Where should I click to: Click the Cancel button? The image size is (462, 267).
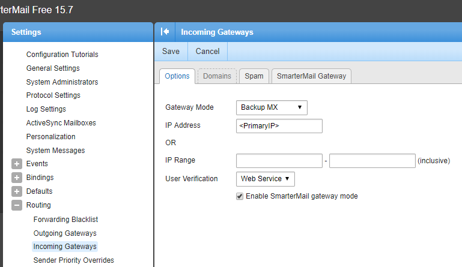tap(207, 52)
